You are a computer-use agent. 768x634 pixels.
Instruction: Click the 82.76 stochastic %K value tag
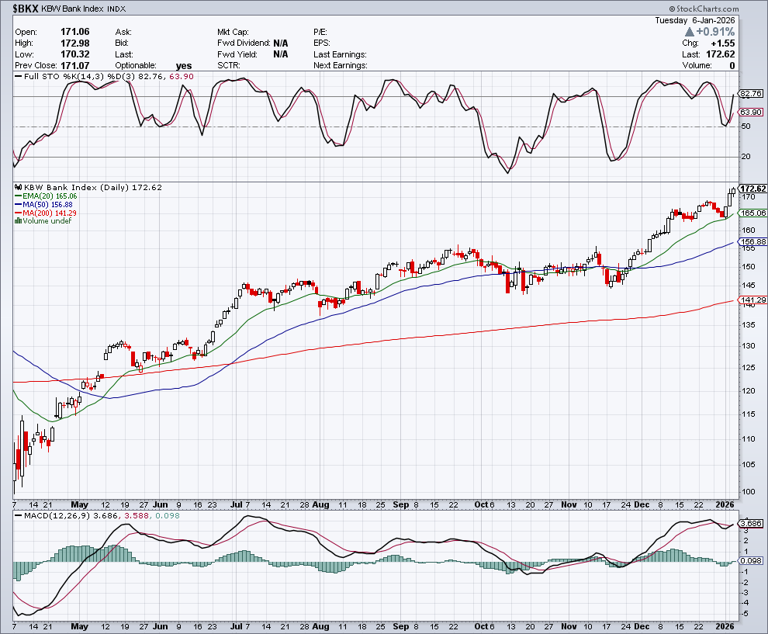coord(749,94)
